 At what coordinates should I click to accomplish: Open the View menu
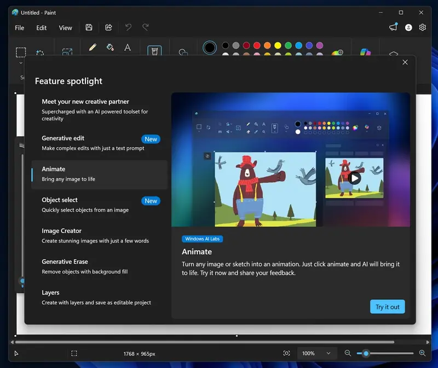(65, 27)
